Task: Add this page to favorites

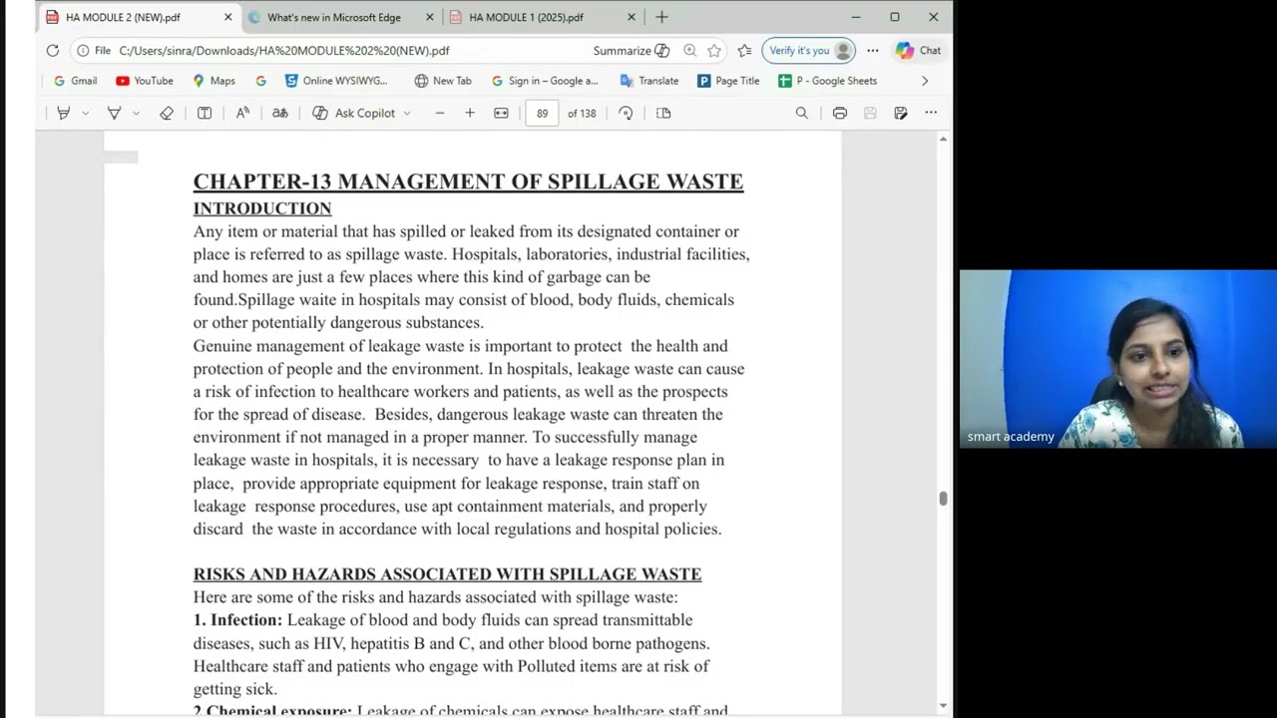Action: 714,50
